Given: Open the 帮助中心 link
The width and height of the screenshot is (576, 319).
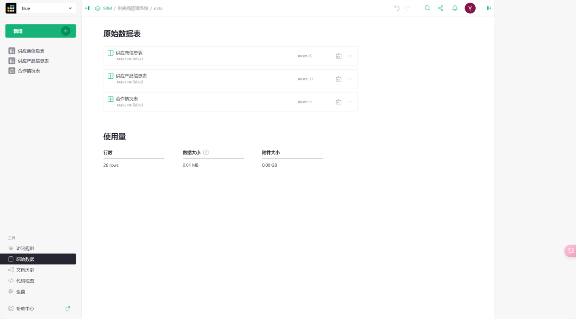Looking at the screenshot, I should (x=25, y=308).
